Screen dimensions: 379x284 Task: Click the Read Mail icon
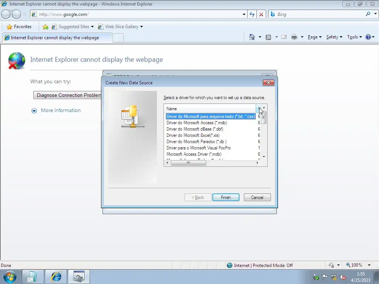coord(284,37)
